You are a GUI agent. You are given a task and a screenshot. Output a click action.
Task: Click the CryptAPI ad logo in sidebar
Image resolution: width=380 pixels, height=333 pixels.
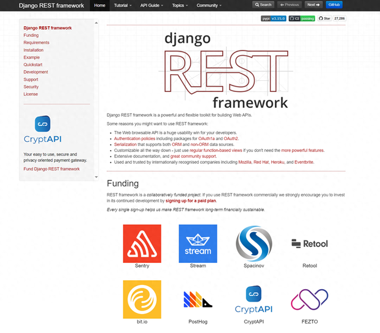click(x=43, y=129)
